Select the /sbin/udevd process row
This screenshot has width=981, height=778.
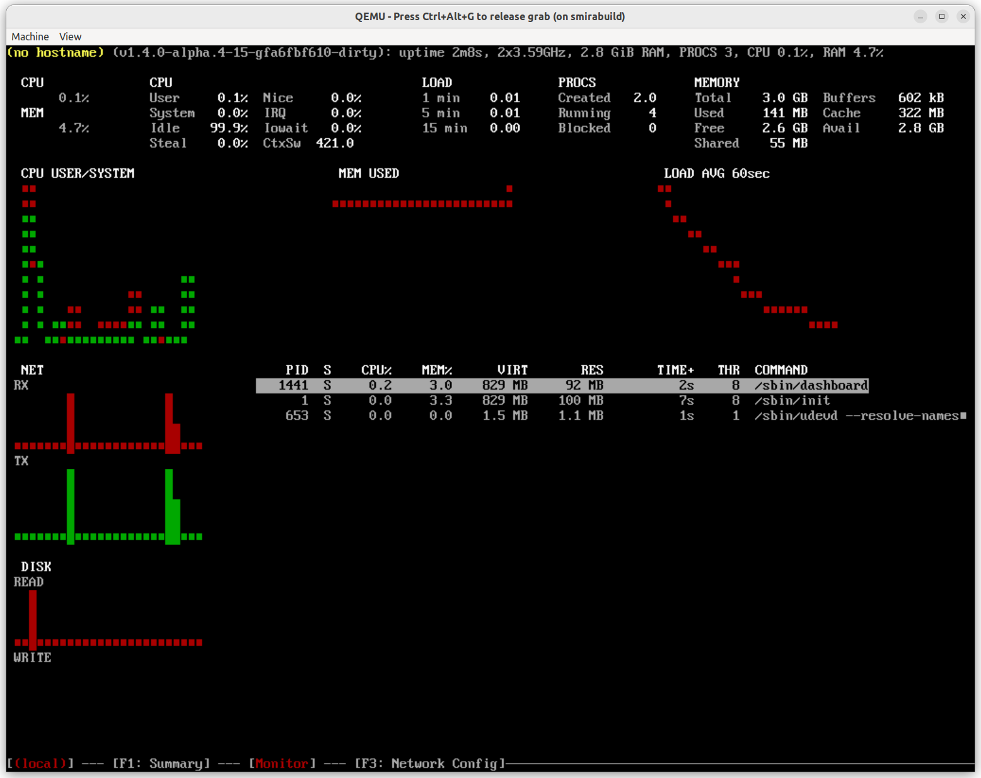tap(561, 415)
